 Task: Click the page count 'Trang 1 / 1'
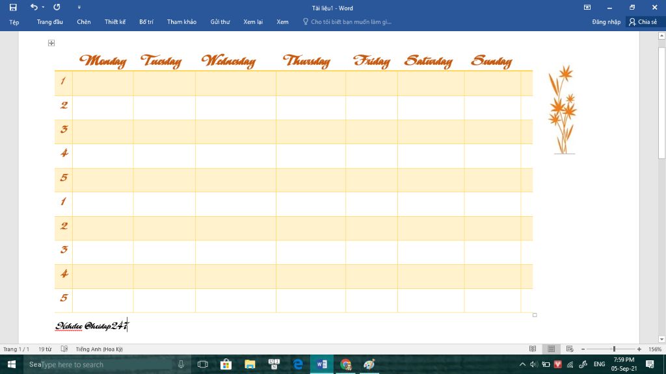[x=16, y=349]
